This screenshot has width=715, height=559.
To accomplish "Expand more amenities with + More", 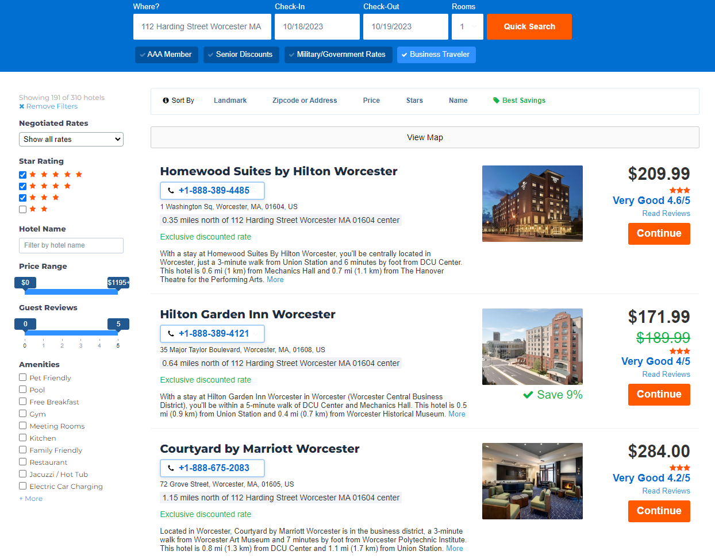I will pos(31,499).
